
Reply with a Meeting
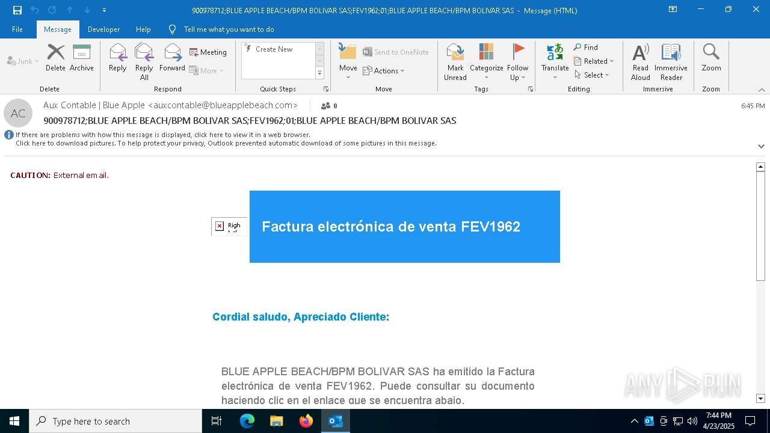click(x=208, y=52)
